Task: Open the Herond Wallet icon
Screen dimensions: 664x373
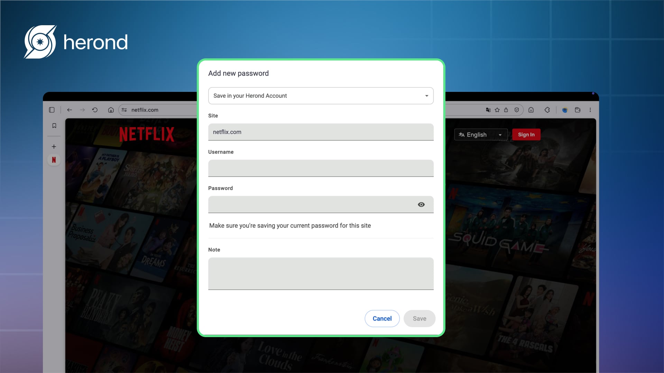Action: click(578, 110)
